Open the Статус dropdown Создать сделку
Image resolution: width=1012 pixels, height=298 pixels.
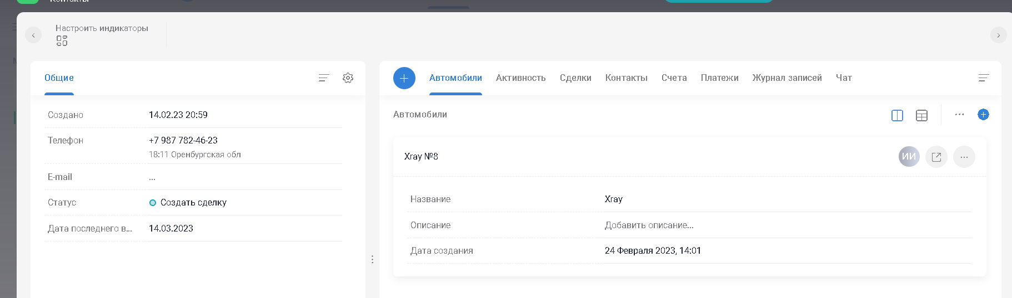[x=193, y=203]
